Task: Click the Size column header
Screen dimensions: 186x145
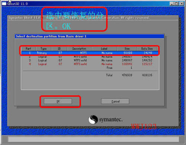Action: click(x=127, y=49)
